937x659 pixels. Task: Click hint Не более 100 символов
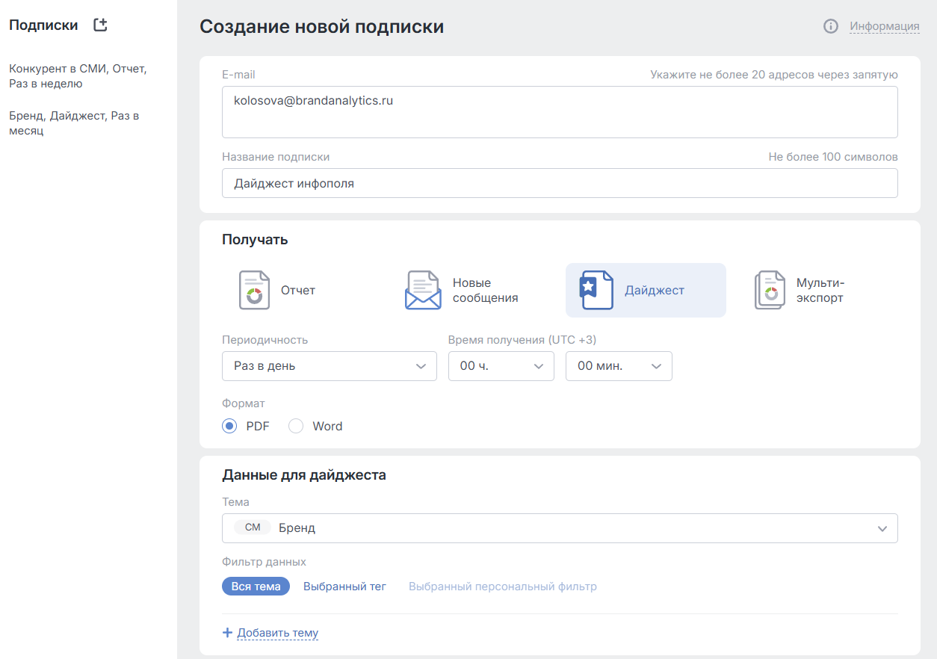[x=833, y=157]
